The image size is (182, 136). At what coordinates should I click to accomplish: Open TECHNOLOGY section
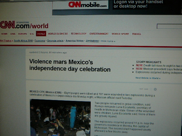coord(78,34)
